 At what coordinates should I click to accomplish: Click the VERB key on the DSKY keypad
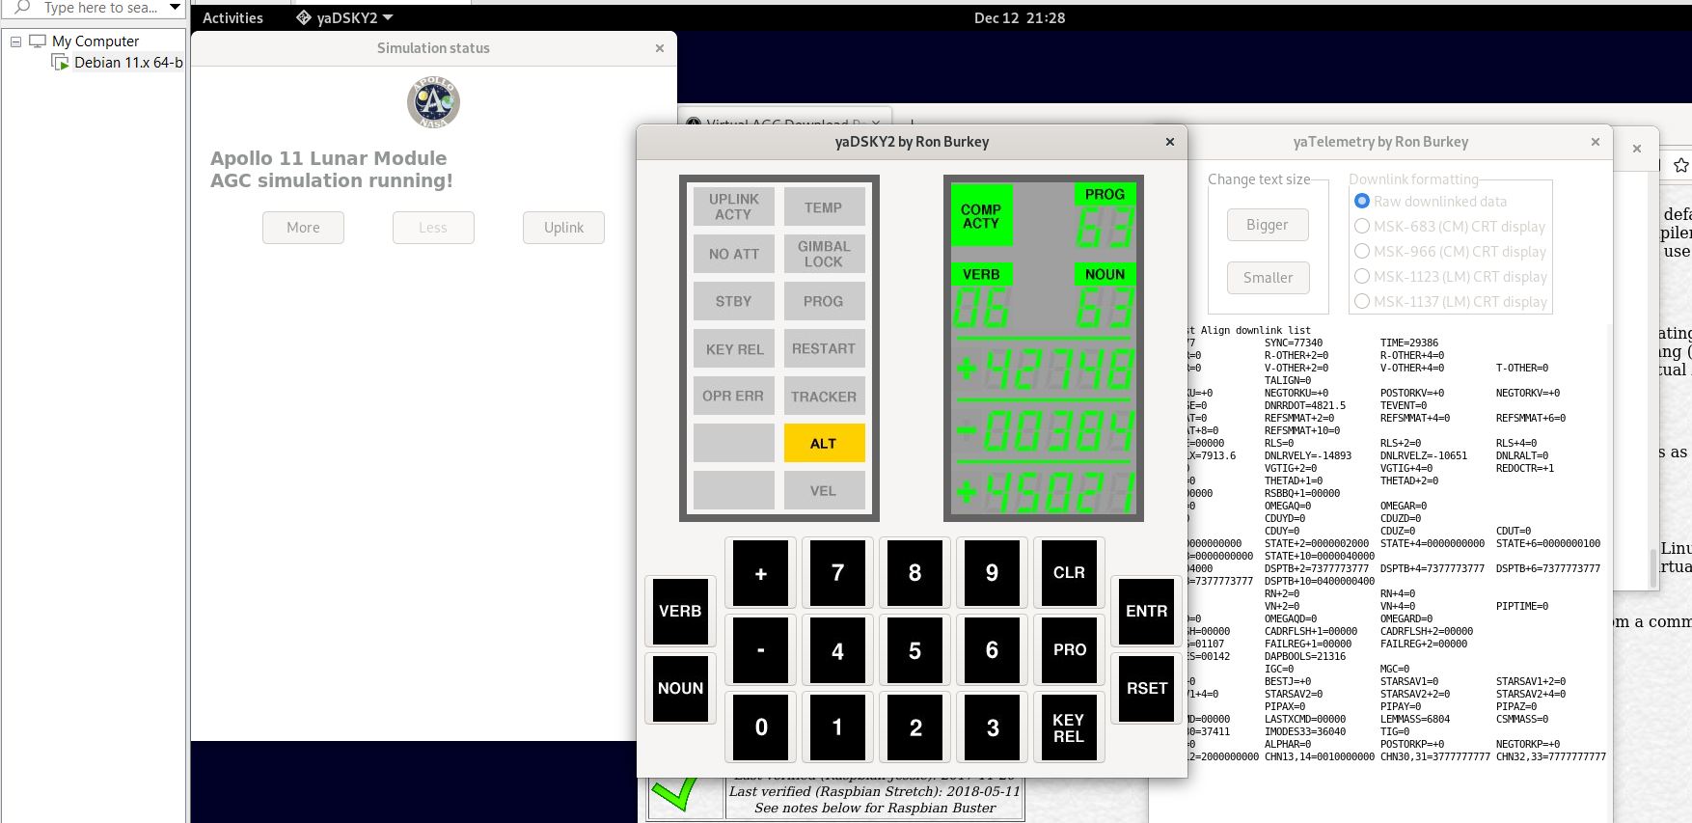click(680, 611)
